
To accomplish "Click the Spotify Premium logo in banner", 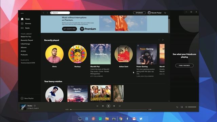I will pyautogui.click(x=88, y=29).
